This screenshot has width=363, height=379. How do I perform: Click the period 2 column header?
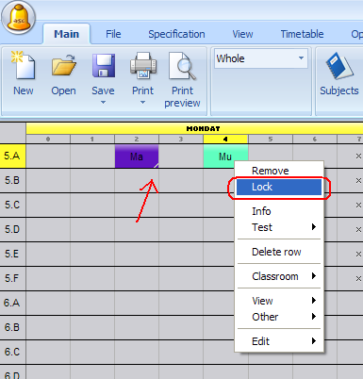(x=137, y=139)
